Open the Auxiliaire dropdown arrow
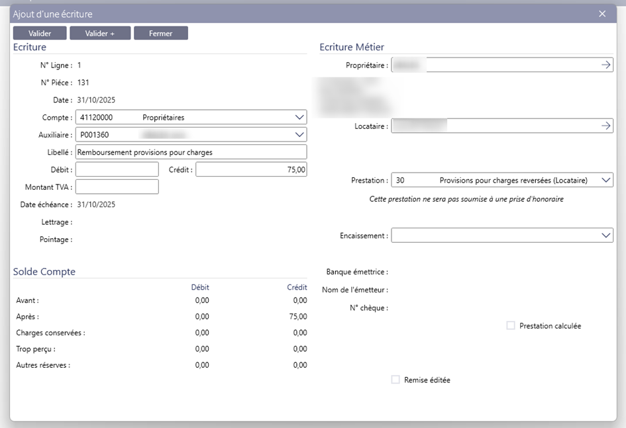 [299, 134]
